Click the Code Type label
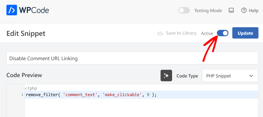Screen dimensions: 263x117 tap(187, 76)
